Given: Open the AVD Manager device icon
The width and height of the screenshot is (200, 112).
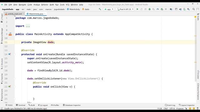Looking at the screenshot, I should click(184, 9).
